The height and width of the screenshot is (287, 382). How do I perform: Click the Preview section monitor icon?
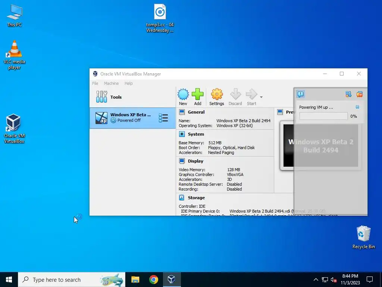coord(280,112)
